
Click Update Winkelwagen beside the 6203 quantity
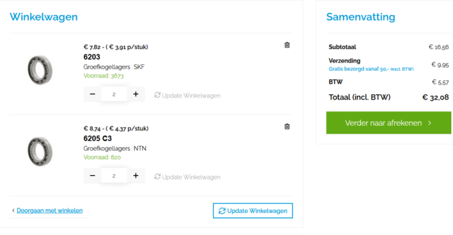click(x=187, y=95)
